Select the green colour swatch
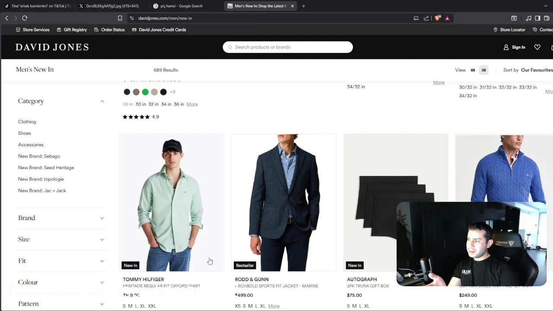The image size is (553, 311). pyautogui.click(x=145, y=92)
